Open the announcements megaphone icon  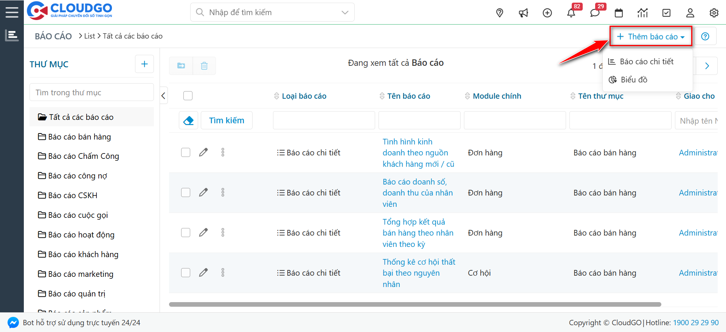tap(523, 13)
